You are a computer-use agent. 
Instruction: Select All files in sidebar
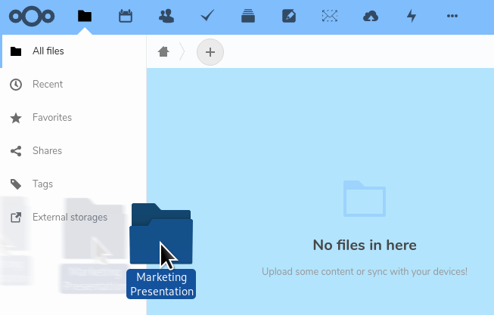point(48,51)
